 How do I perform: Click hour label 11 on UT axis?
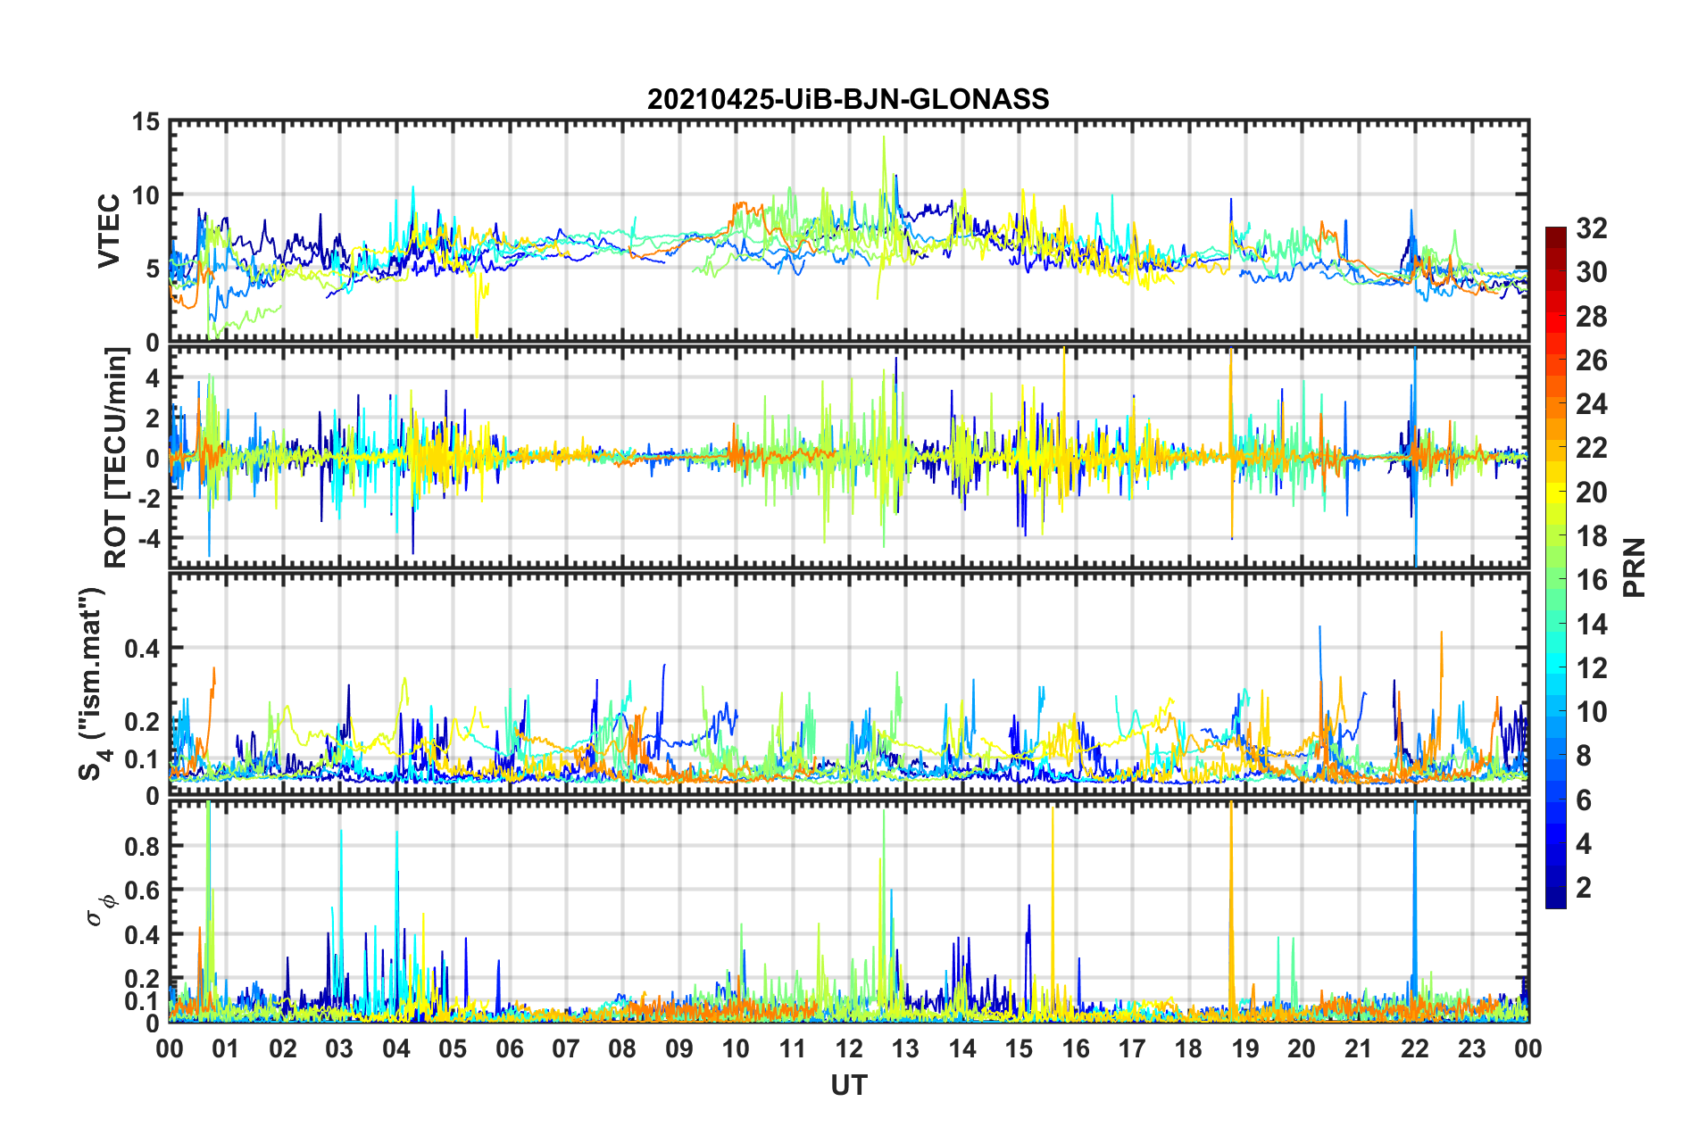point(793,1048)
